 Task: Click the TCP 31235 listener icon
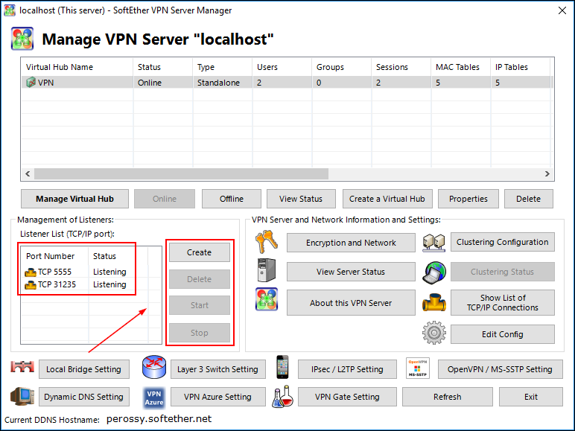click(30, 285)
